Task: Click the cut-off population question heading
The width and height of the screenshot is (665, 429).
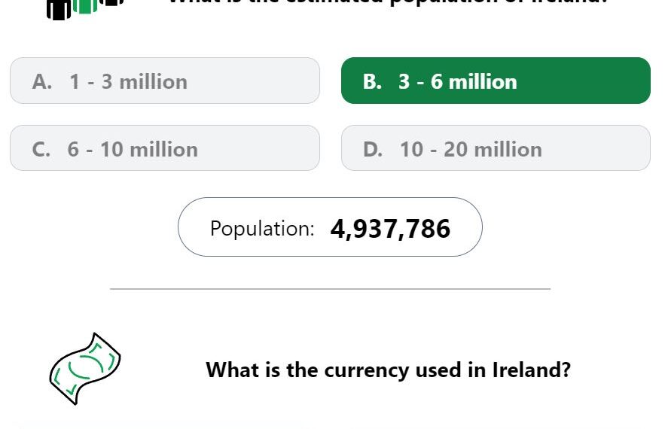Action: tap(388, 2)
